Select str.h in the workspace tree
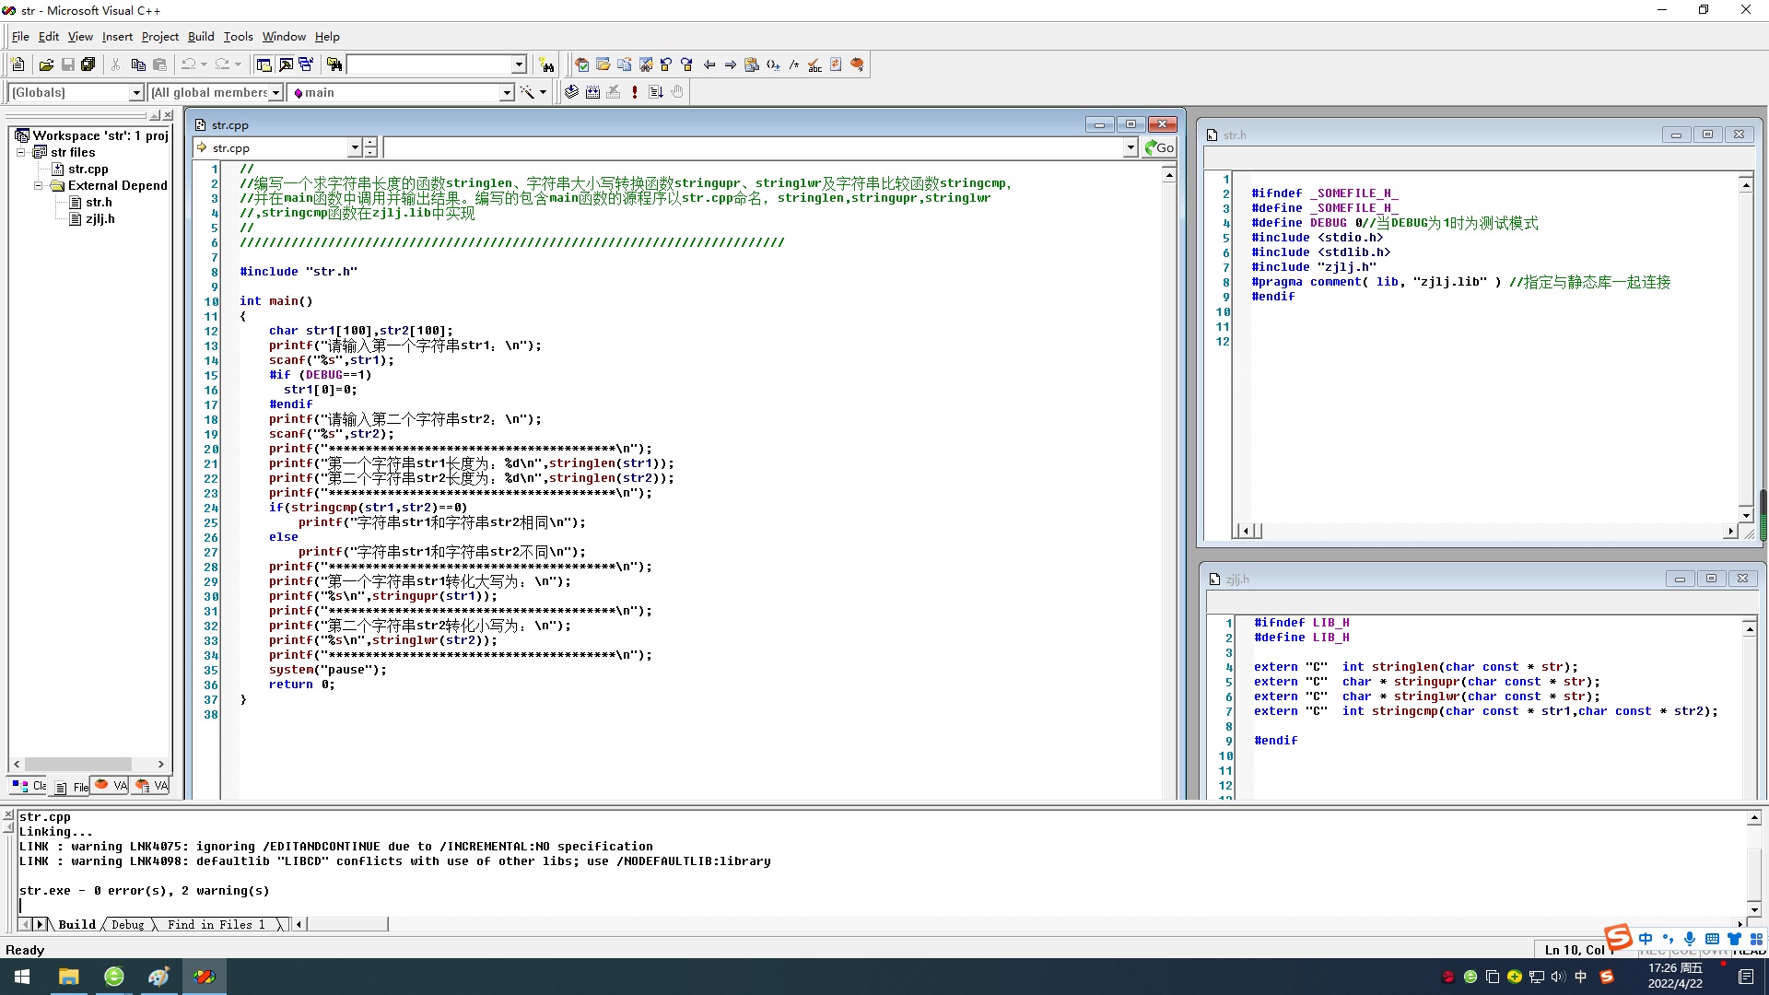Viewport: 1769px width, 995px height. click(99, 202)
